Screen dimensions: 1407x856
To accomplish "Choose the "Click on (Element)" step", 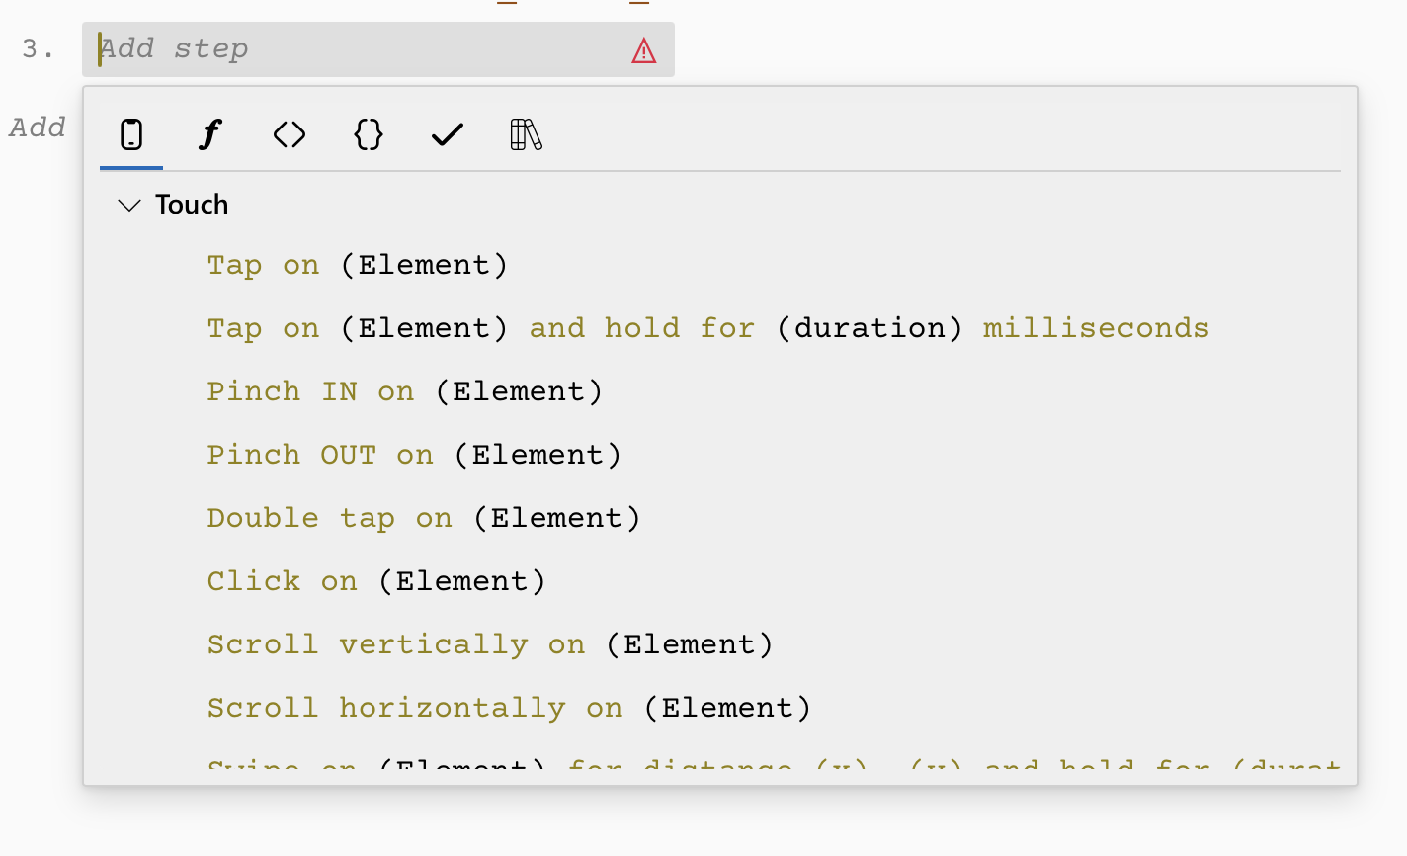I will (x=376, y=581).
